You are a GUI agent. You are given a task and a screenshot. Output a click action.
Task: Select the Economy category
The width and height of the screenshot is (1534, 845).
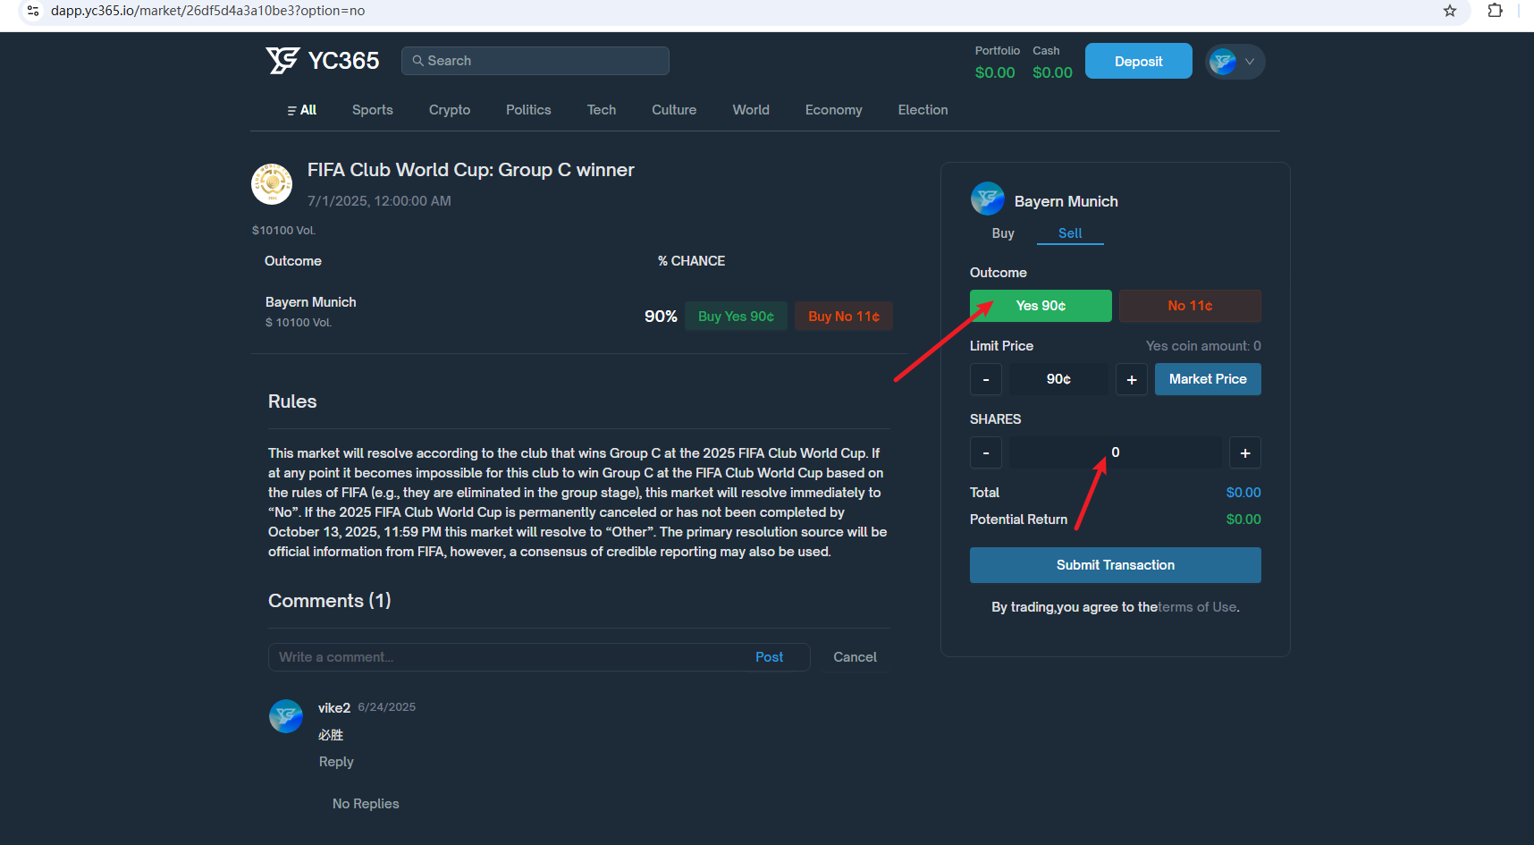(x=834, y=110)
